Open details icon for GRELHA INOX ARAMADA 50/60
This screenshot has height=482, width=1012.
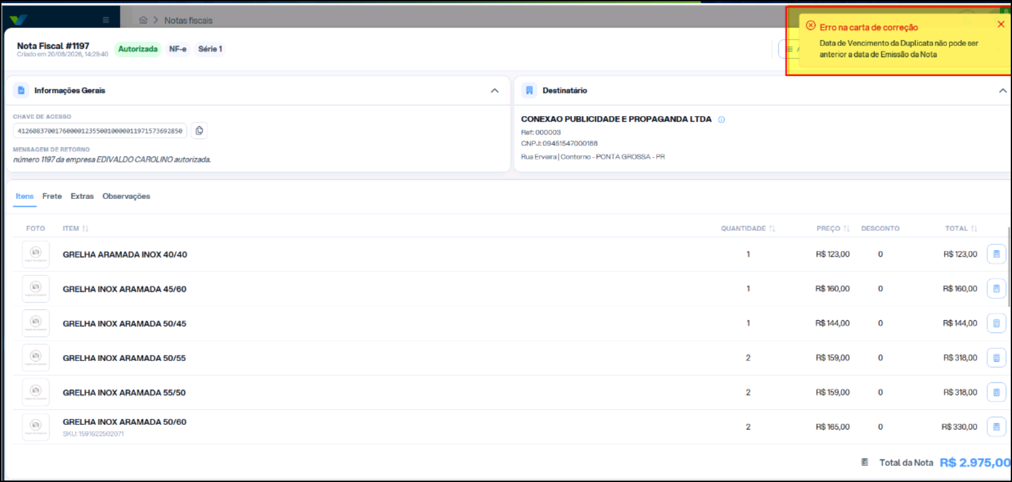pos(996,427)
